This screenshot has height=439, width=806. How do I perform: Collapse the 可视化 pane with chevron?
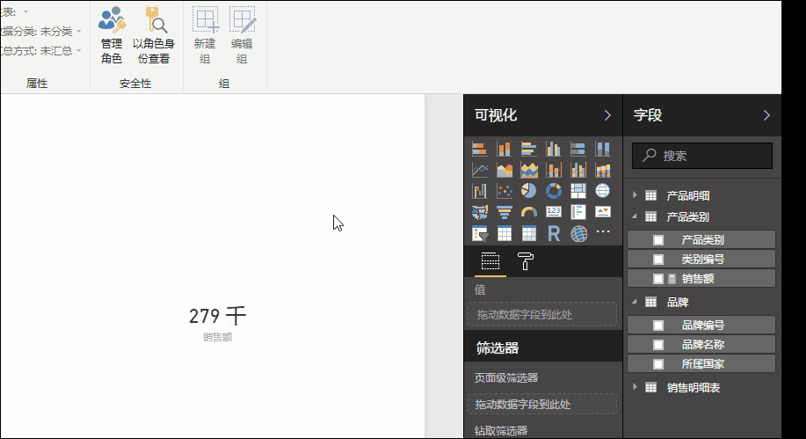[x=607, y=115]
